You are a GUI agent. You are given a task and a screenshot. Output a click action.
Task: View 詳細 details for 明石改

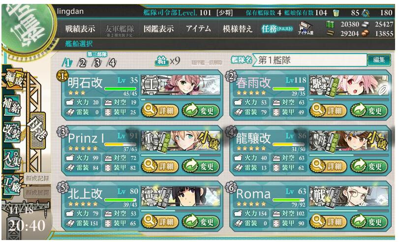pos(160,111)
